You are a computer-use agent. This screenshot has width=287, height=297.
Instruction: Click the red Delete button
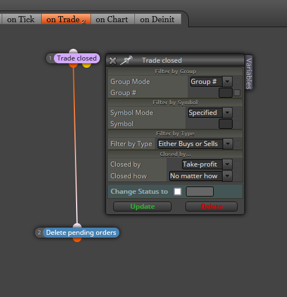coord(212,207)
